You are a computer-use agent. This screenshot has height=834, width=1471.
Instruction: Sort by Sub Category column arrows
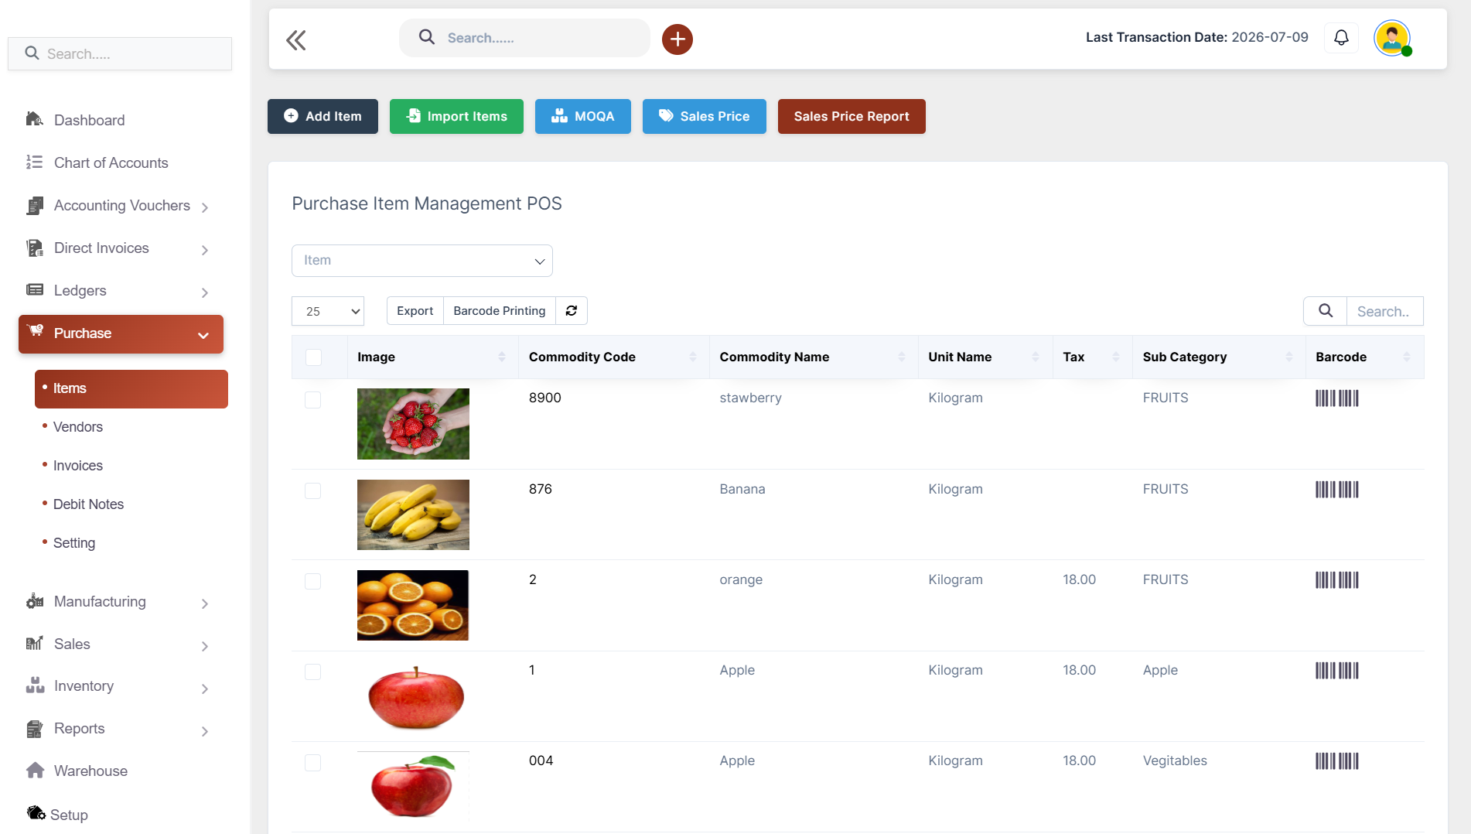pos(1288,357)
